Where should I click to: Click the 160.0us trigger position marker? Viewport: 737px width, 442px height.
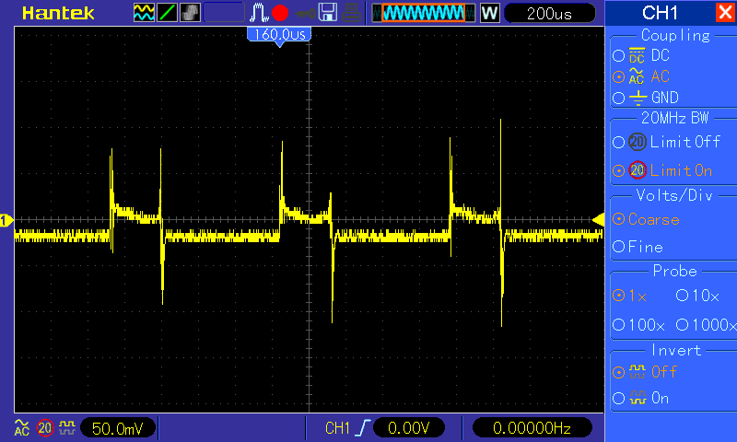point(279,36)
